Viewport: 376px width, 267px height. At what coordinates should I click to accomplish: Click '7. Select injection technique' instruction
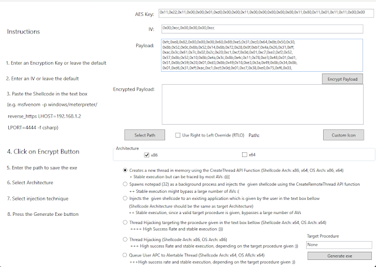[38, 199]
